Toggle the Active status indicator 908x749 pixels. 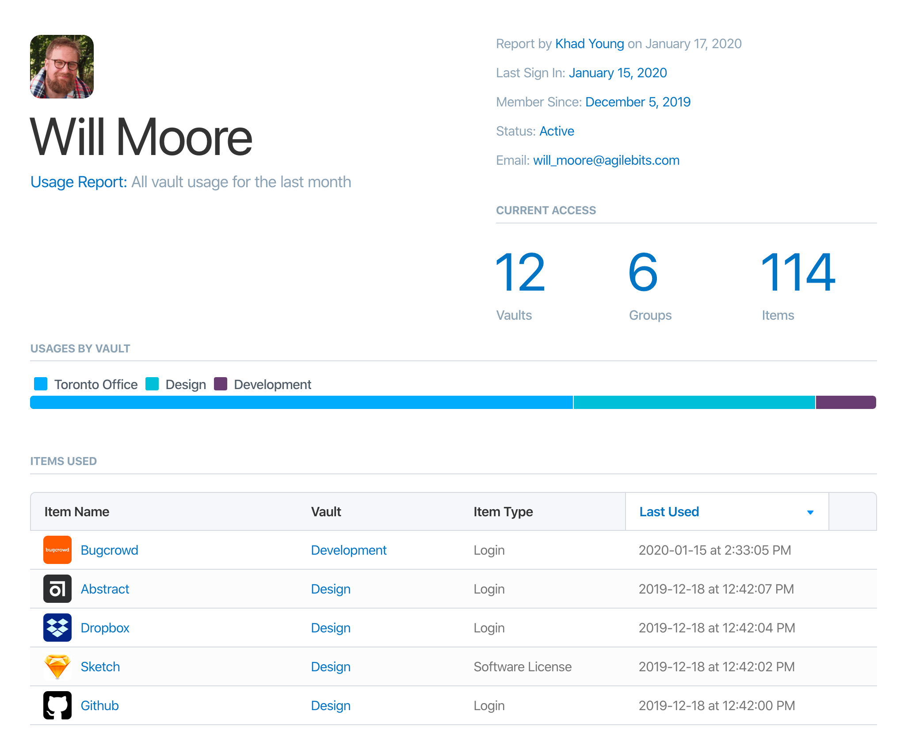click(556, 130)
